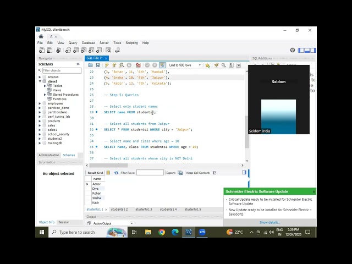Toggle the bottom output panel icon

(x=307, y=50)
